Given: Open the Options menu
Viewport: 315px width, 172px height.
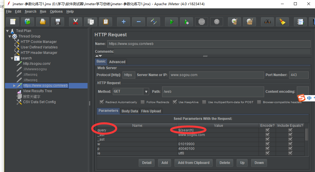Looking at the screenshot, I should click(56, 12).
